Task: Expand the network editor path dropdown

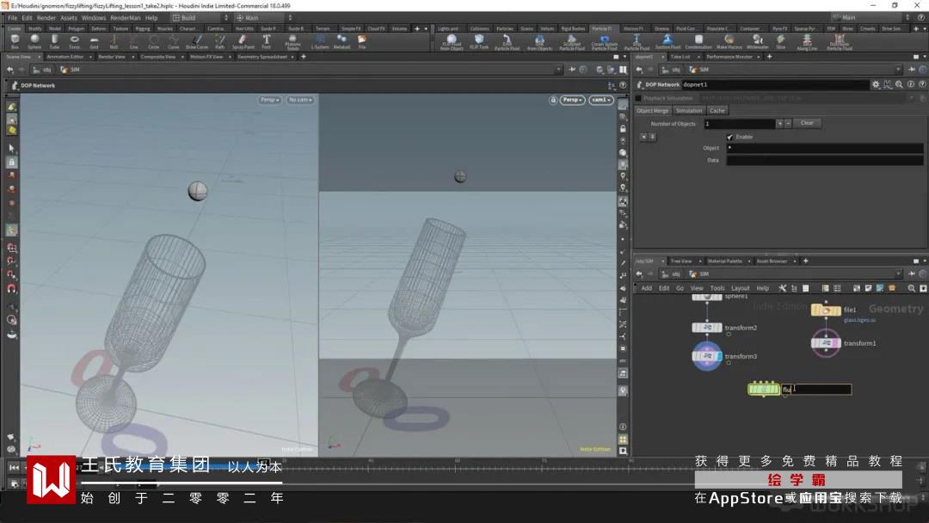Action: (x=898, y=274)
